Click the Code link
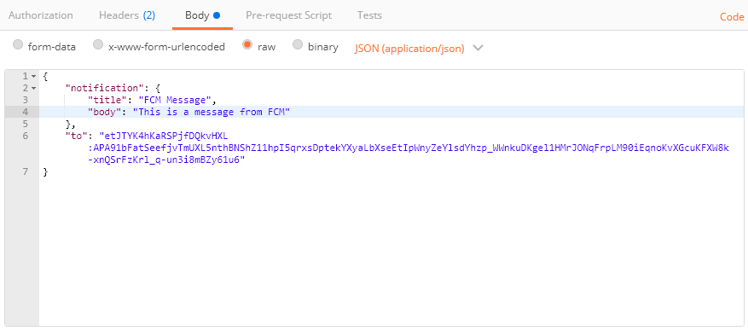 point(732,17)
